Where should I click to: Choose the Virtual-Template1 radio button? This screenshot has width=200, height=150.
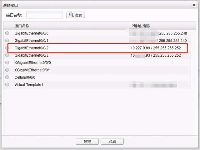click(x=7, y=85)
